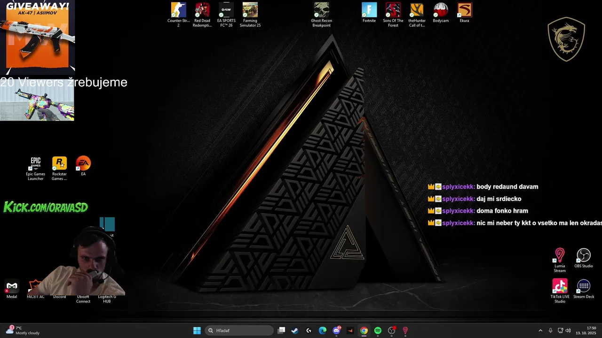Open TikTok LIVE Studio desktop shortcut
The height and width of the screenshot is (338, 602).
click(560, 291)
